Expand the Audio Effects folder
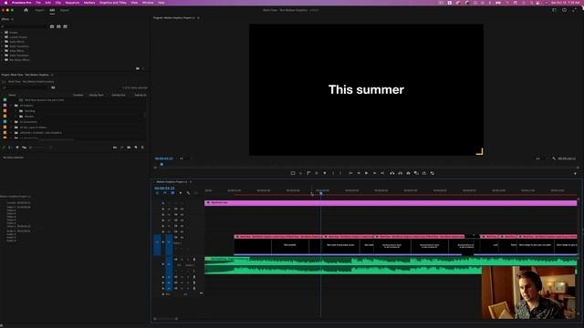Viewport: 584px width, 328px height. [2, 41]
